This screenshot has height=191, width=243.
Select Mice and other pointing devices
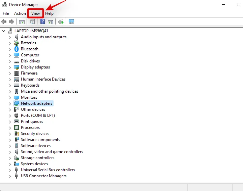[x=50, y=91]
